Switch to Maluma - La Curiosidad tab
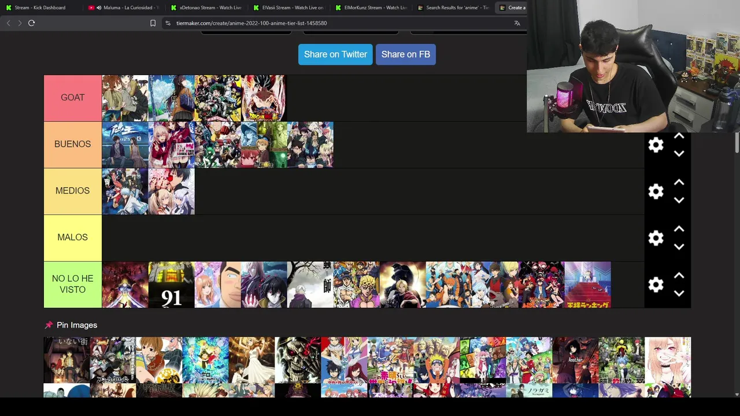Screen dimensions: 740x416 pos(124,8)
